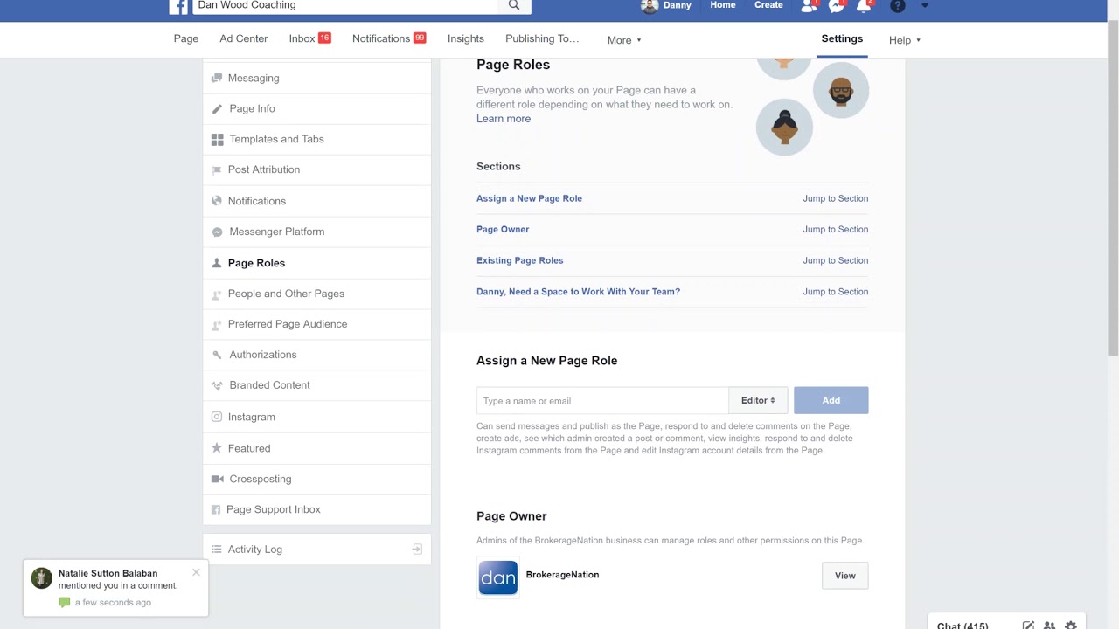
Task: Expand the More menu
Action: (624, 40)
